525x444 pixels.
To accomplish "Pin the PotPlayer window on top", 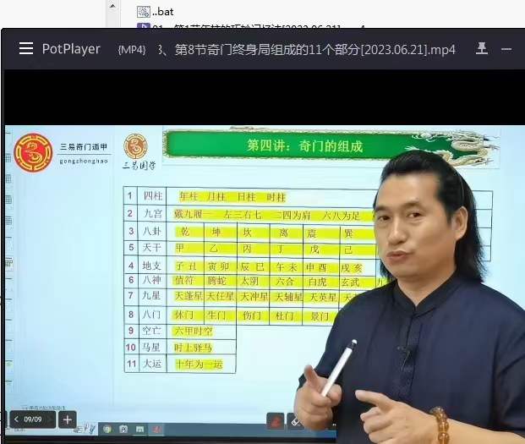I will (x=482, y=49).
